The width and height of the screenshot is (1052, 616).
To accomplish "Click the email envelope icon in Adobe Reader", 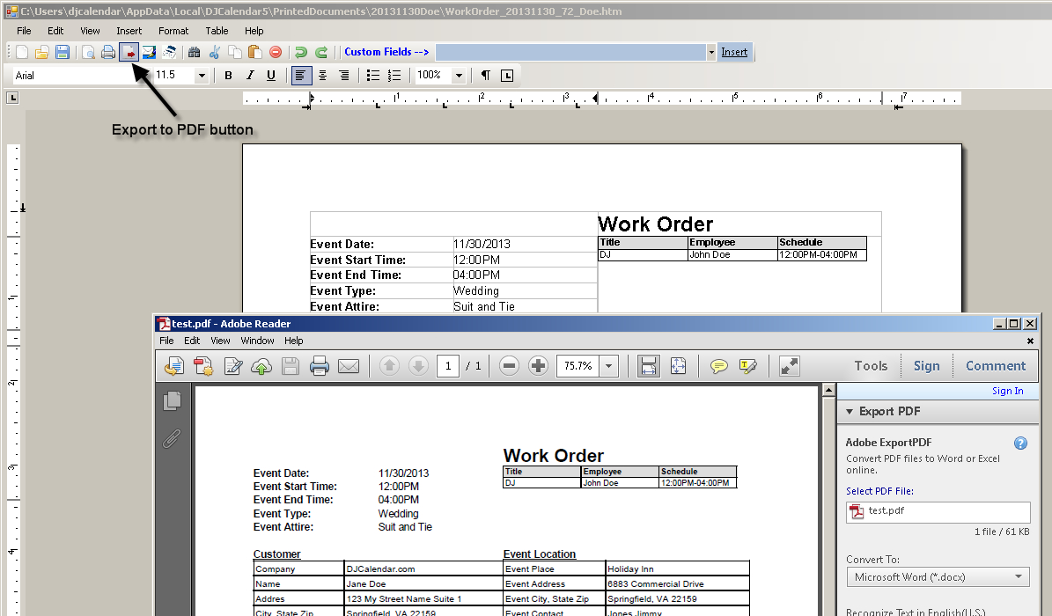I will (x=349, y=366).
